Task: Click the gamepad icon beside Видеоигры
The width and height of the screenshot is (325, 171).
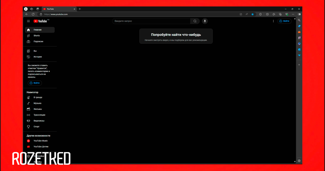Action: (28, 121)
